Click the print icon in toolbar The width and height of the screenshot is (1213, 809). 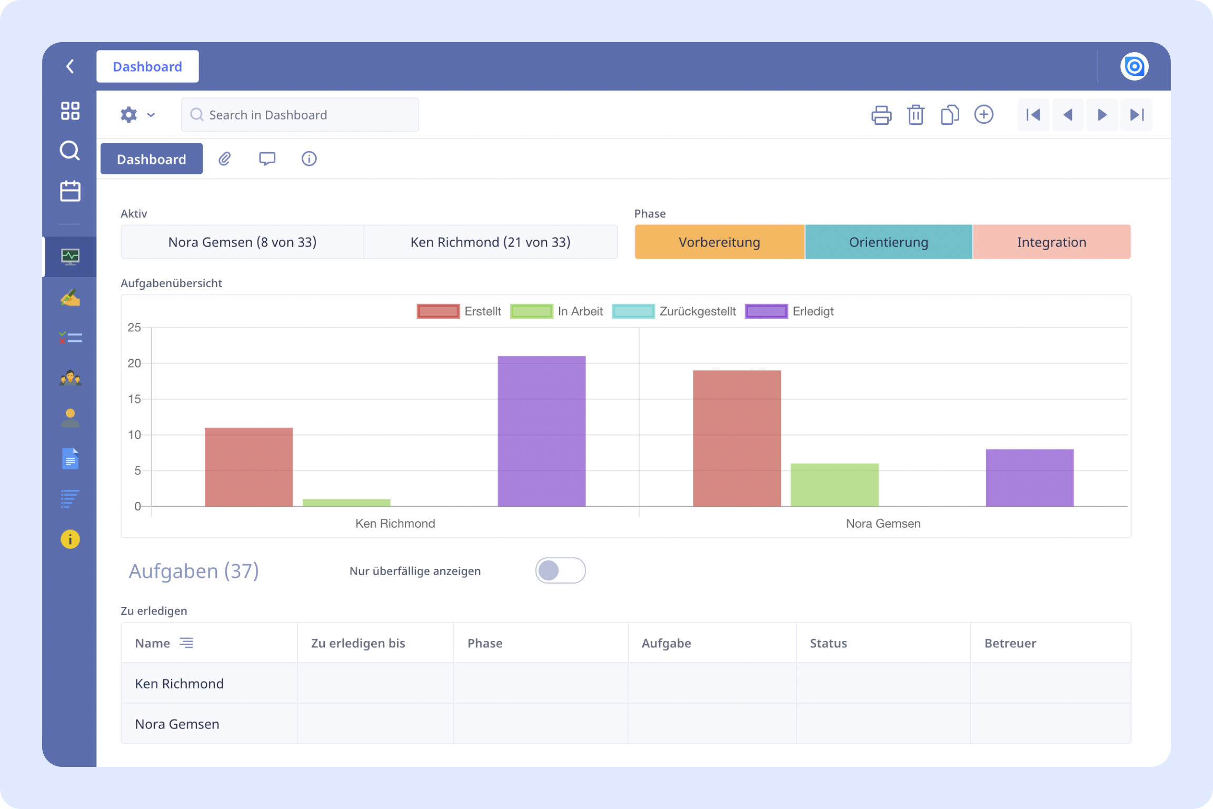[881, 115]
